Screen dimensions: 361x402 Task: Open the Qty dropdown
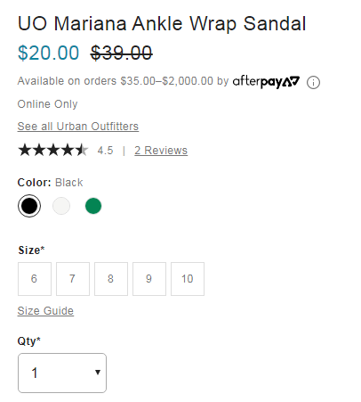(x=62, y=373)
